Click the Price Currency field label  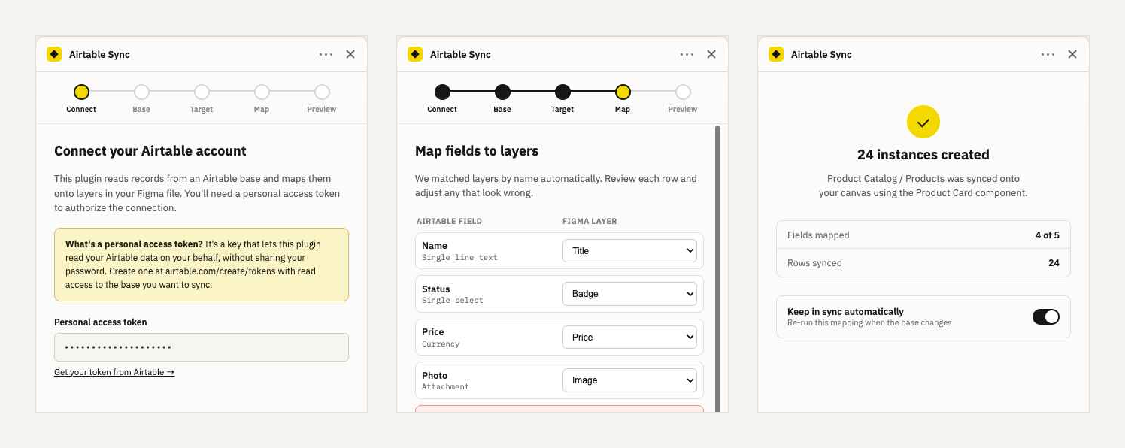click(x=441, y=338)
